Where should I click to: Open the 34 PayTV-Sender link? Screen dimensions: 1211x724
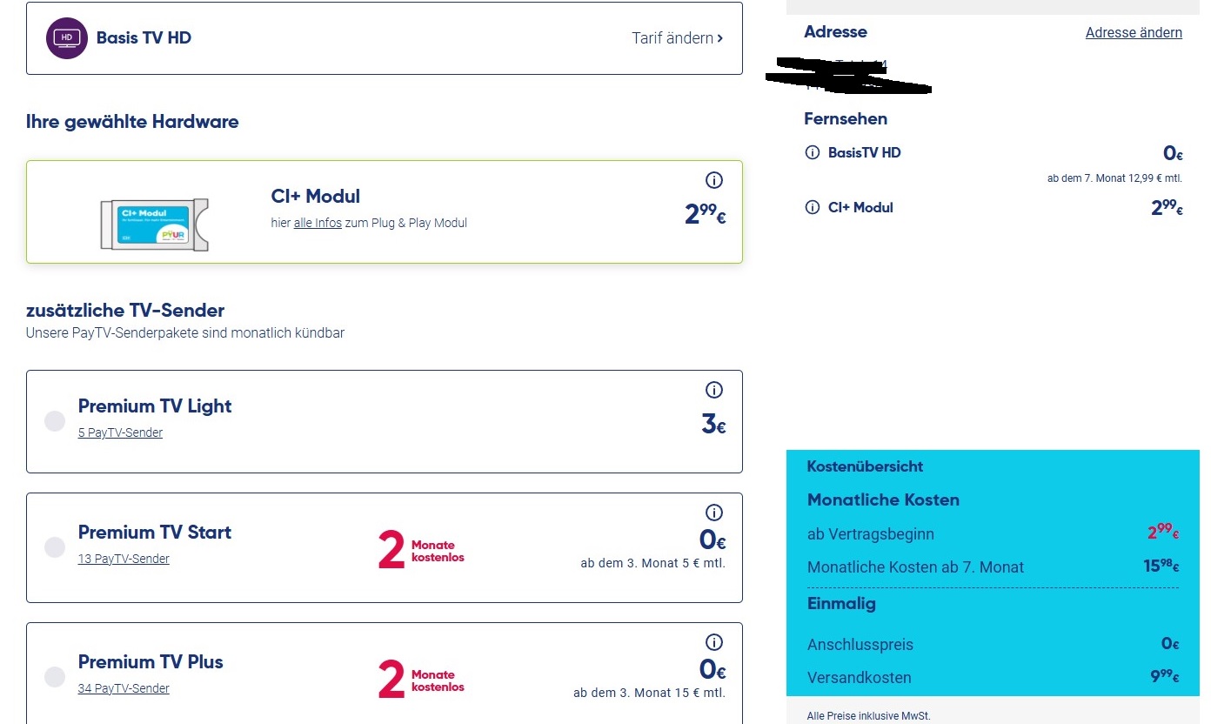124,688
